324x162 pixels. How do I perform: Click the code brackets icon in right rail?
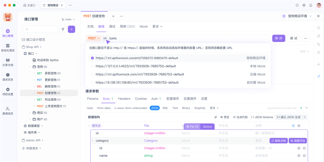(319, 64)
